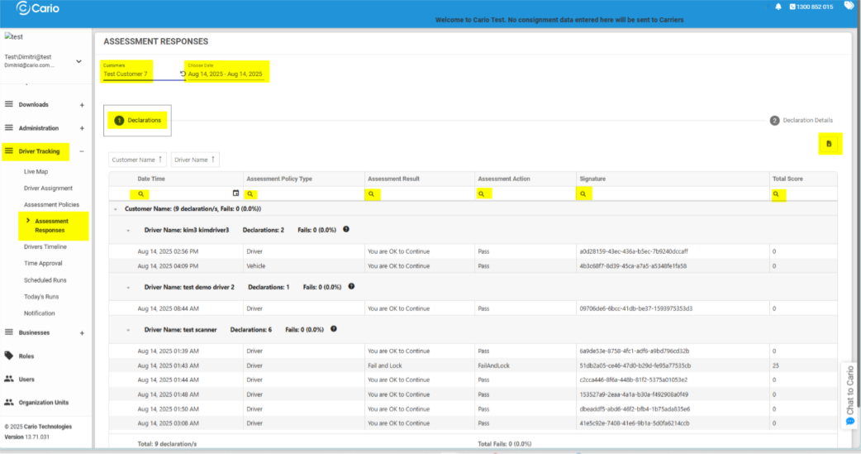The height and width of the screenshot is (454, 861).
Task: Click the tags icon in top bar
Action: tap(849, 7)
